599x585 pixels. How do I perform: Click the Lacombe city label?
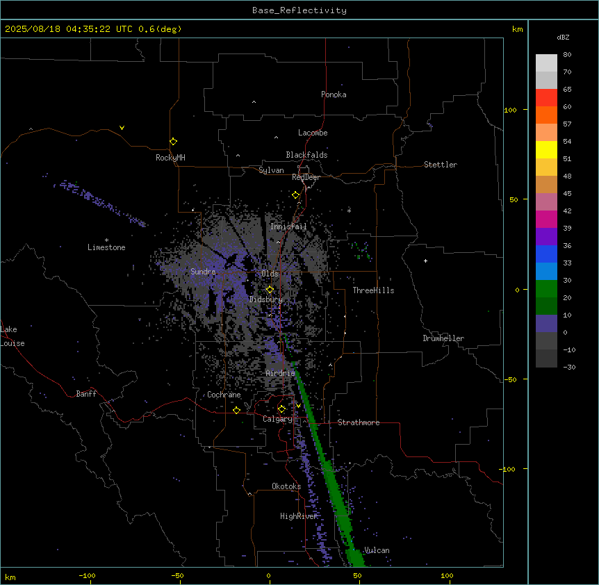click(x=313, y=133)
